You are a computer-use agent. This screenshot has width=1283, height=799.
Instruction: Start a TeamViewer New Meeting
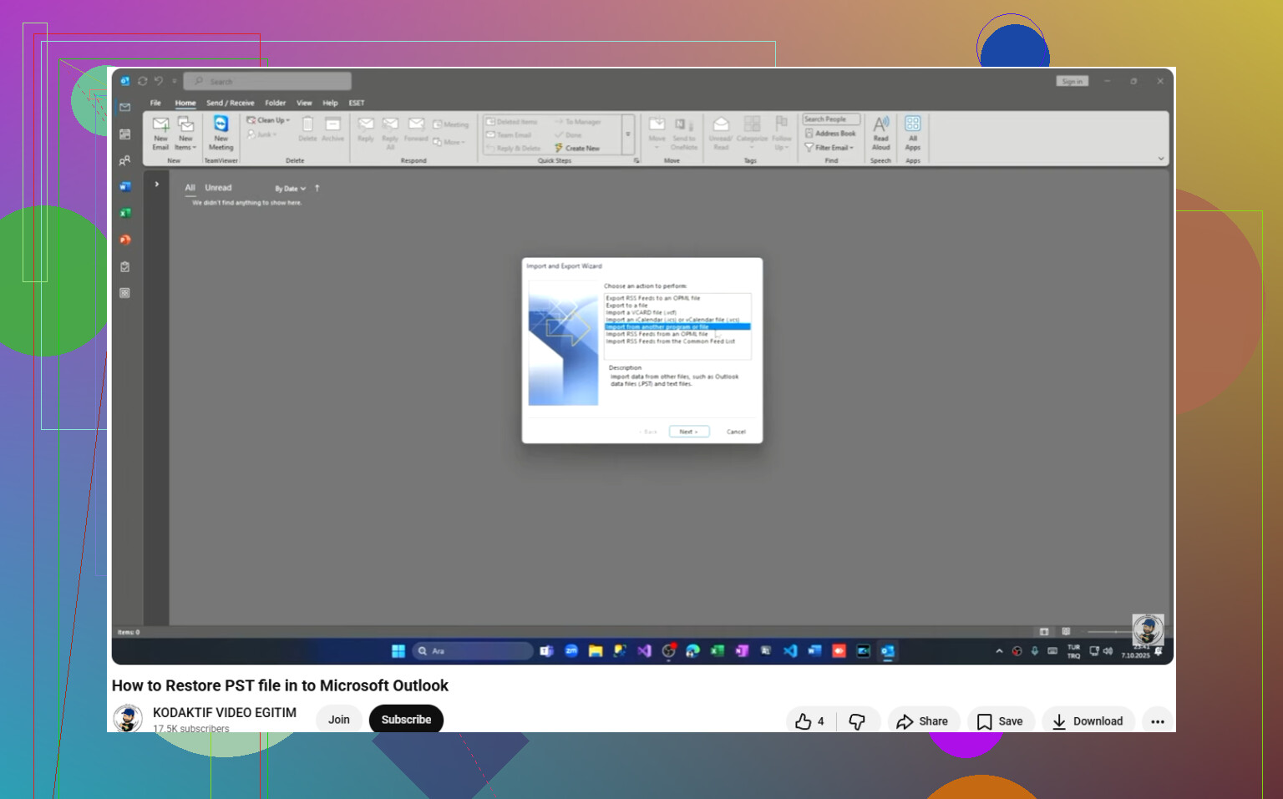click(221, 133)
